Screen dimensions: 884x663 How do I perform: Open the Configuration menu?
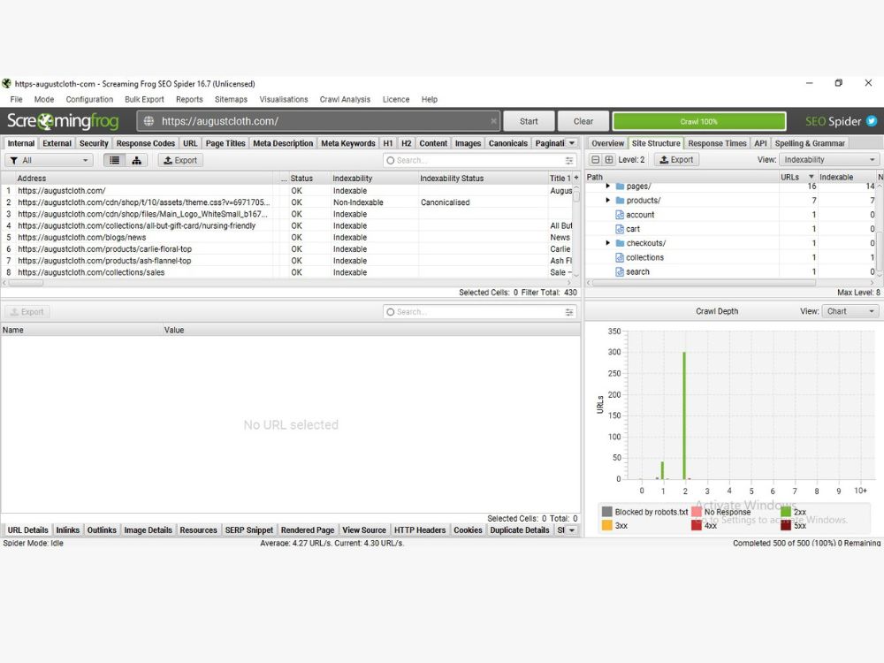click(89, 99)
